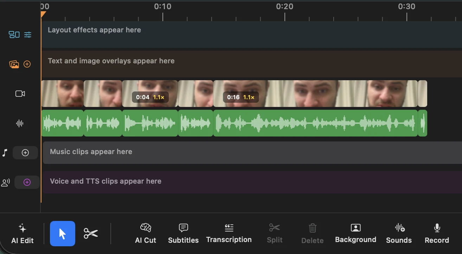Click the 'Music clips appear here' track
This screenshot has width=462, height=254.
pos(252,153)
